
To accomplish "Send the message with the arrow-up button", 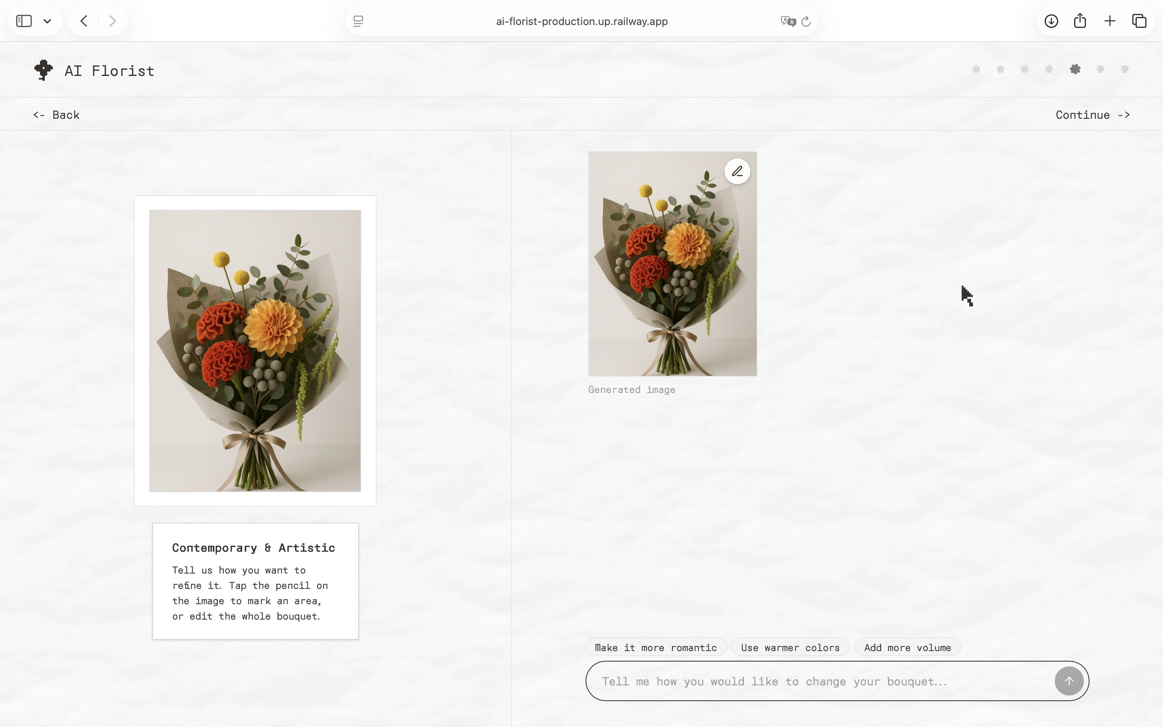I will click(1069, 681).
